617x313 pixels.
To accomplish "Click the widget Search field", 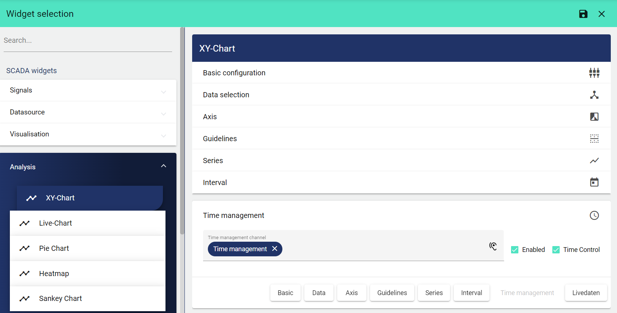I will pyautogui.click(x=88, y=41).
